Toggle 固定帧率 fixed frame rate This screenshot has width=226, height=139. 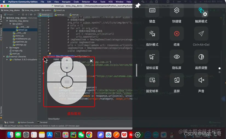tap(152, 80)
